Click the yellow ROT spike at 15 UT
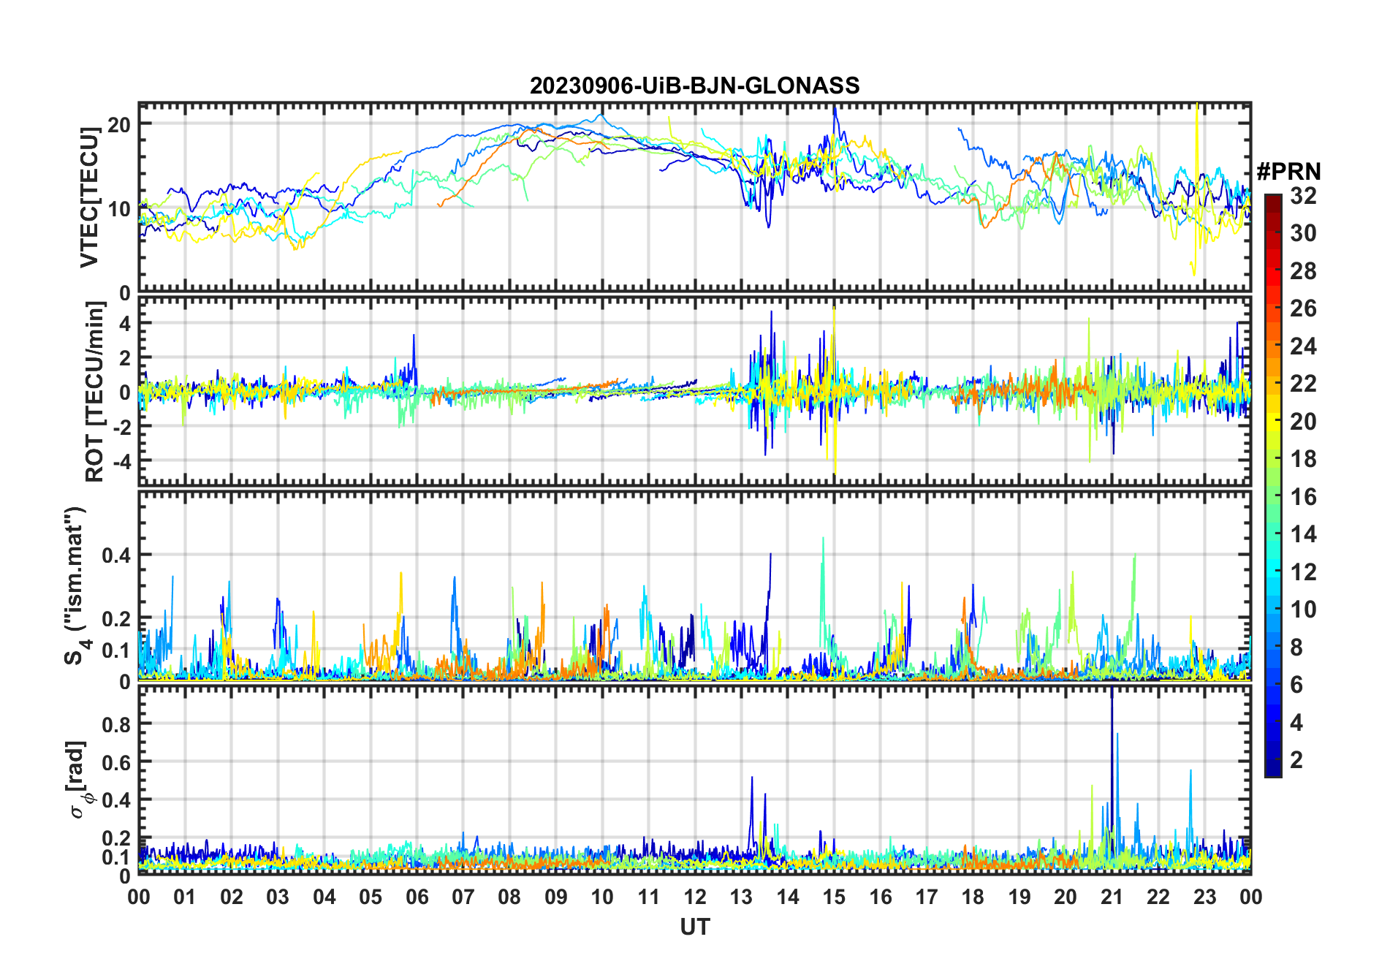The height and width of the screenshot is (972, 1390). click(x=834, y=391)
